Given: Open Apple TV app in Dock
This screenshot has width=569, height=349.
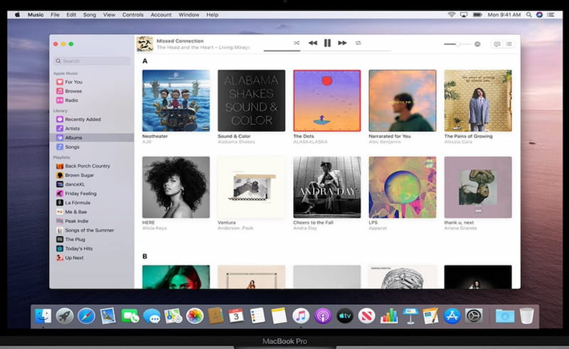Looking at the screenshot, I should 345,316.
